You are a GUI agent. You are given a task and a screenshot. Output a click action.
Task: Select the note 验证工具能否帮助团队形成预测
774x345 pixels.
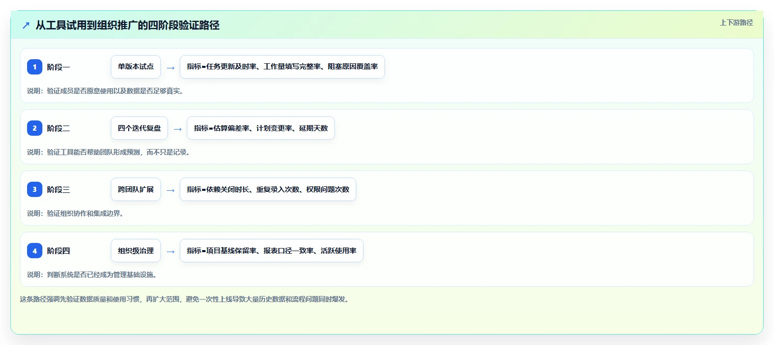click(x=109, y=152)
